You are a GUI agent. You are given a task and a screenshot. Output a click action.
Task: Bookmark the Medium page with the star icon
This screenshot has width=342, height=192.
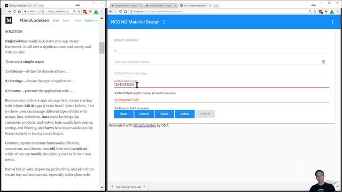[79, 11]
